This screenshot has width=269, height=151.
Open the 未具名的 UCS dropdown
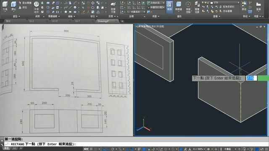coord(136,12)
